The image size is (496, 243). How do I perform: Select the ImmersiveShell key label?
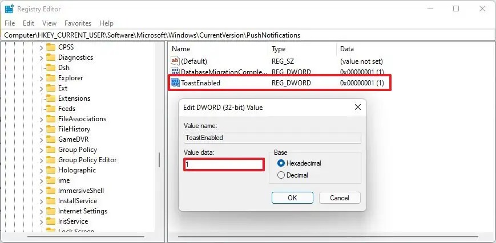click(81, 191)
